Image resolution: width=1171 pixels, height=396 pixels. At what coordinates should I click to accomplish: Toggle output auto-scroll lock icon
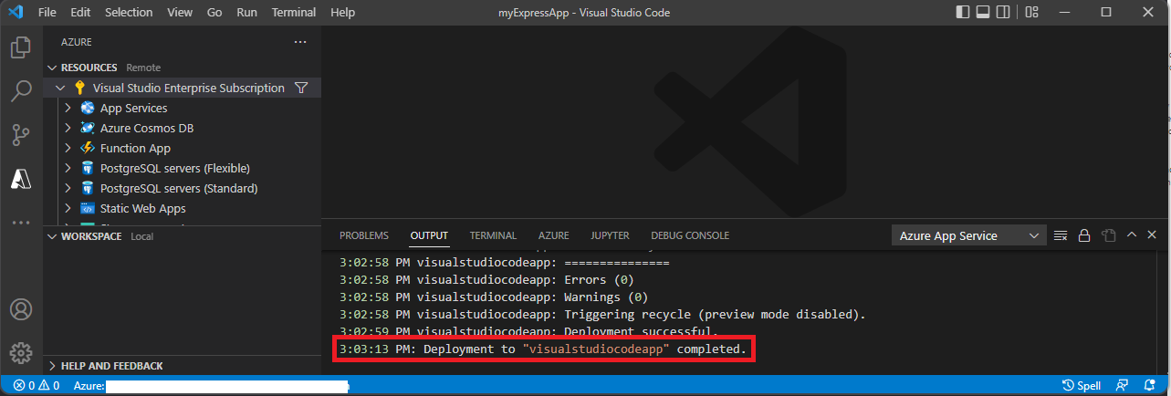(x=1084, y=235)
